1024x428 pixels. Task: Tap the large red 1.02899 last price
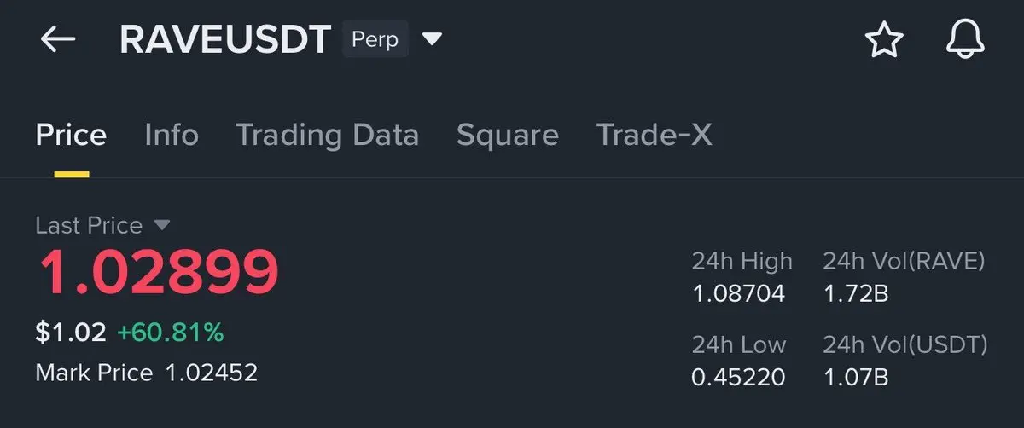[158, 271]
